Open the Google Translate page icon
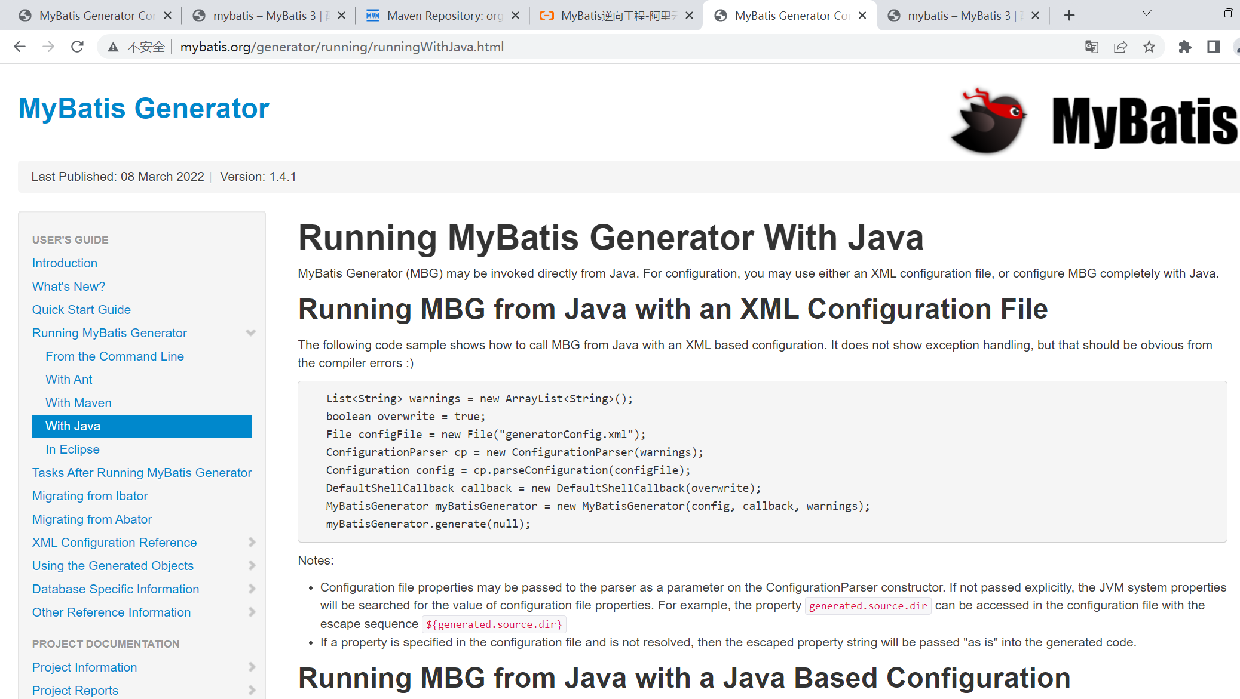The width and height of the screenshot is (1240, 699). [x=1091, y=47]
